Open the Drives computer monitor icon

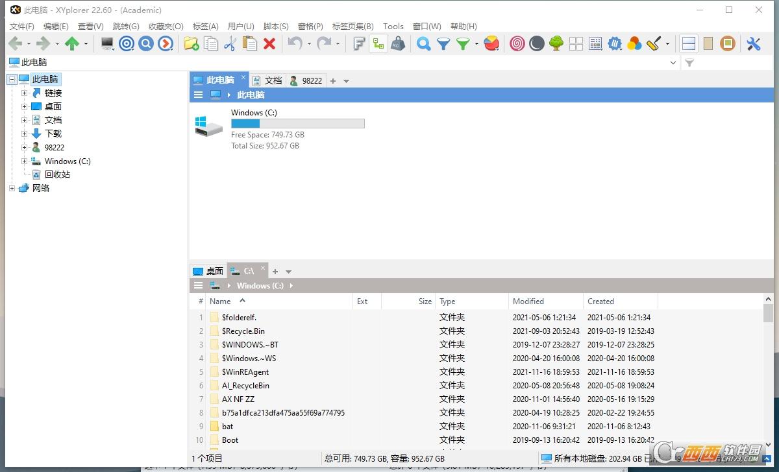click(108, 43)
